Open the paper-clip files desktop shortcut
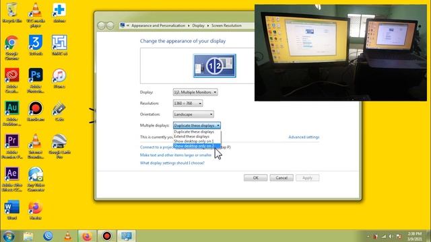Image resolution: width=431 pixels, height=242 pixels. [x=59, y=111]
